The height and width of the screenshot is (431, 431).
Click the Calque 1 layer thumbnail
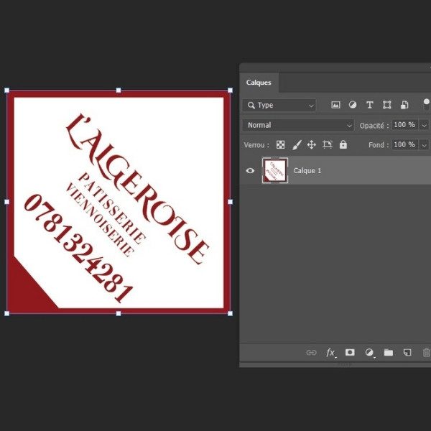tap(275, 171)
